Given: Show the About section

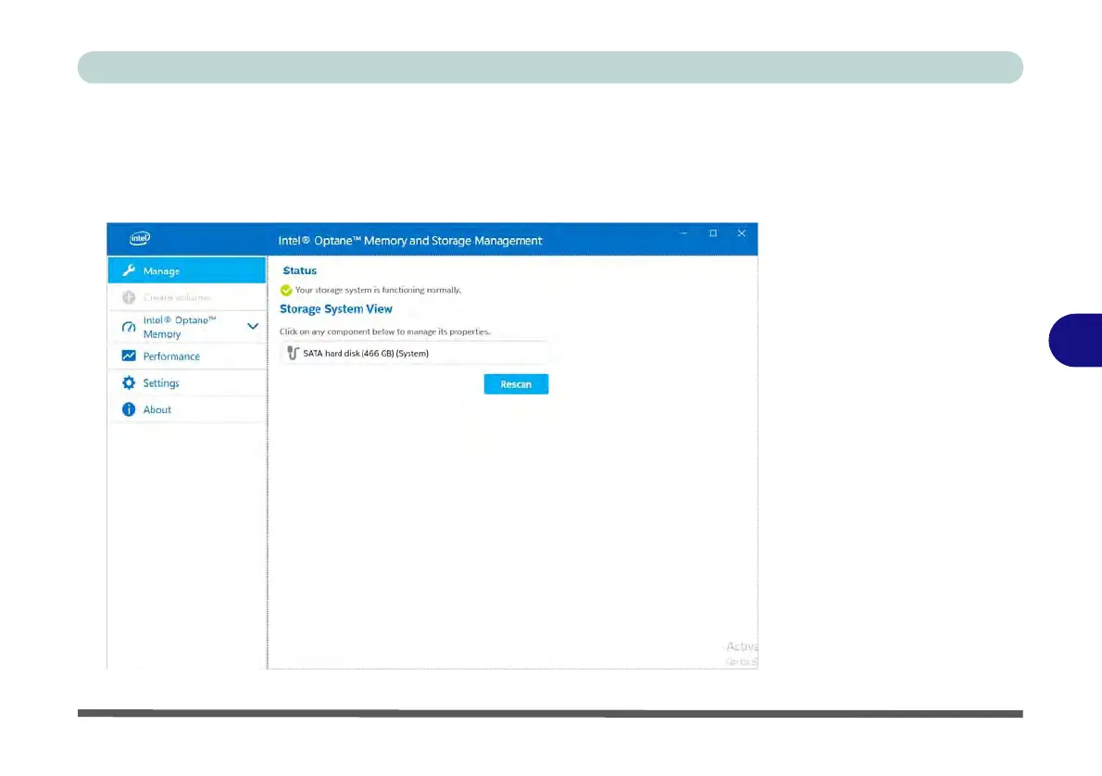Looking at the screenshot, I should (187, 409).
